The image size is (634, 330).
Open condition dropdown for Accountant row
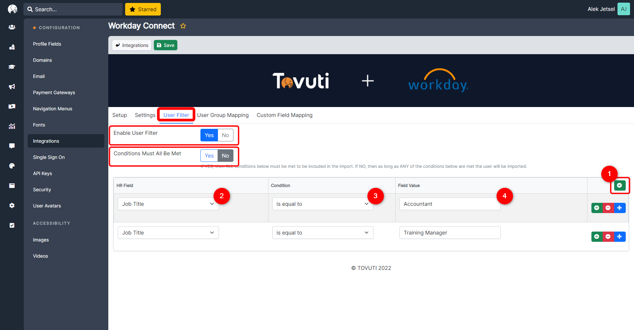pos(323,204)
